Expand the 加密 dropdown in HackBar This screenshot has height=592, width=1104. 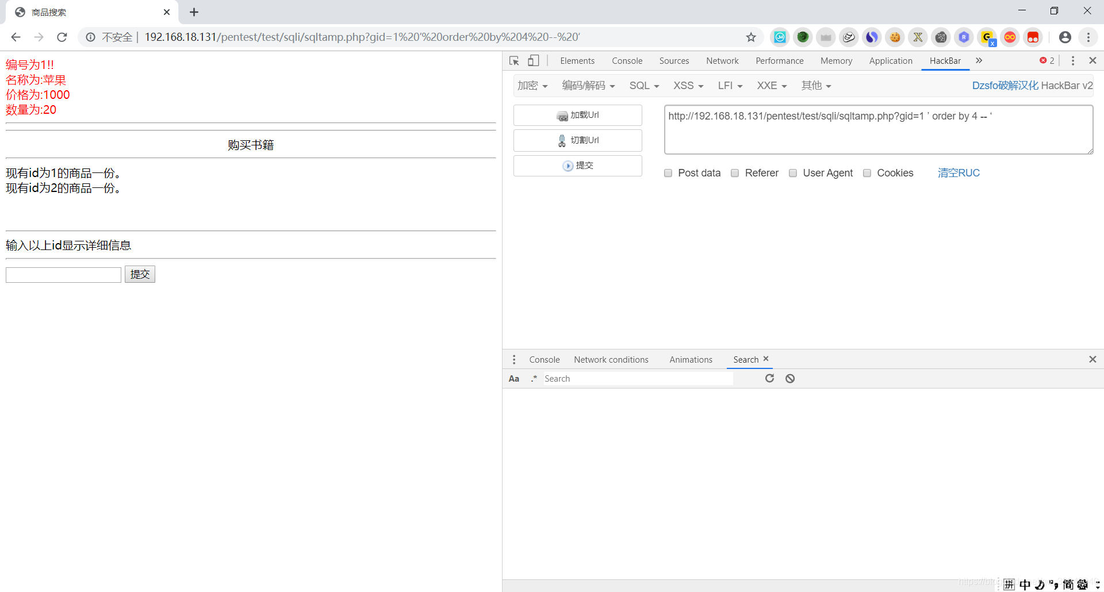[532, 86]
